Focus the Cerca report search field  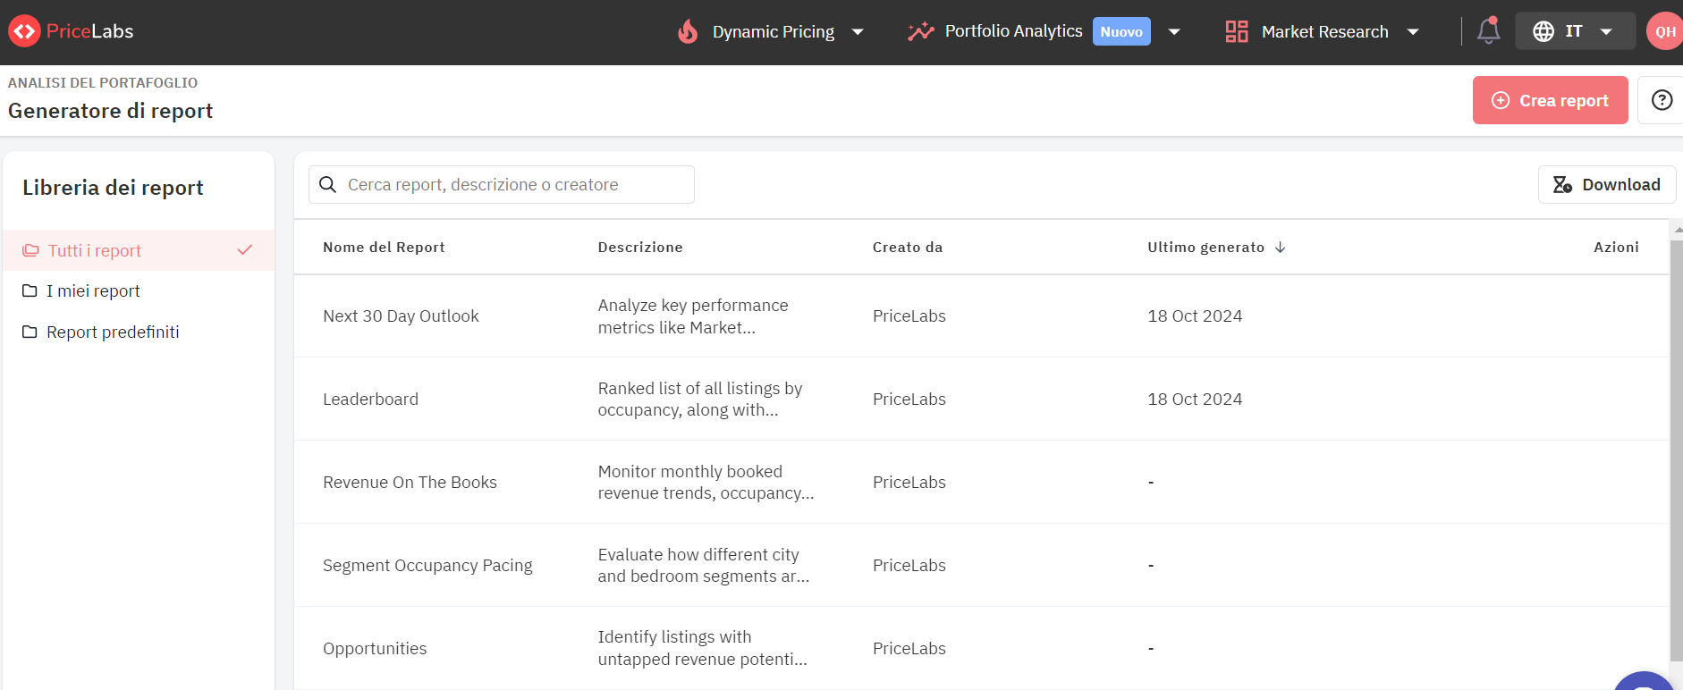[502, 184]
